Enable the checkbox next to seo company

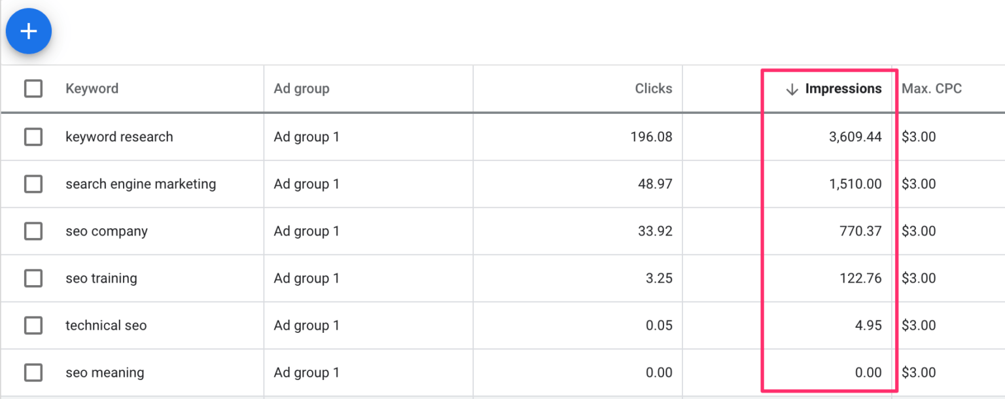[33, 231]
